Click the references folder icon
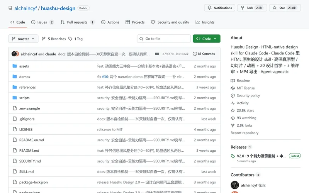The image size is (309, 193). point(15,87)
